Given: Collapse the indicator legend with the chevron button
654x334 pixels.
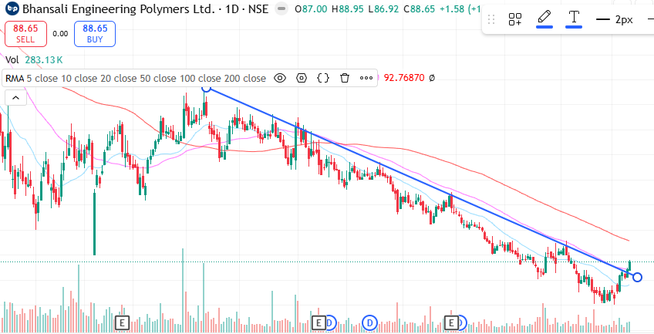Looking at the screenshot, I should (16, 98).
